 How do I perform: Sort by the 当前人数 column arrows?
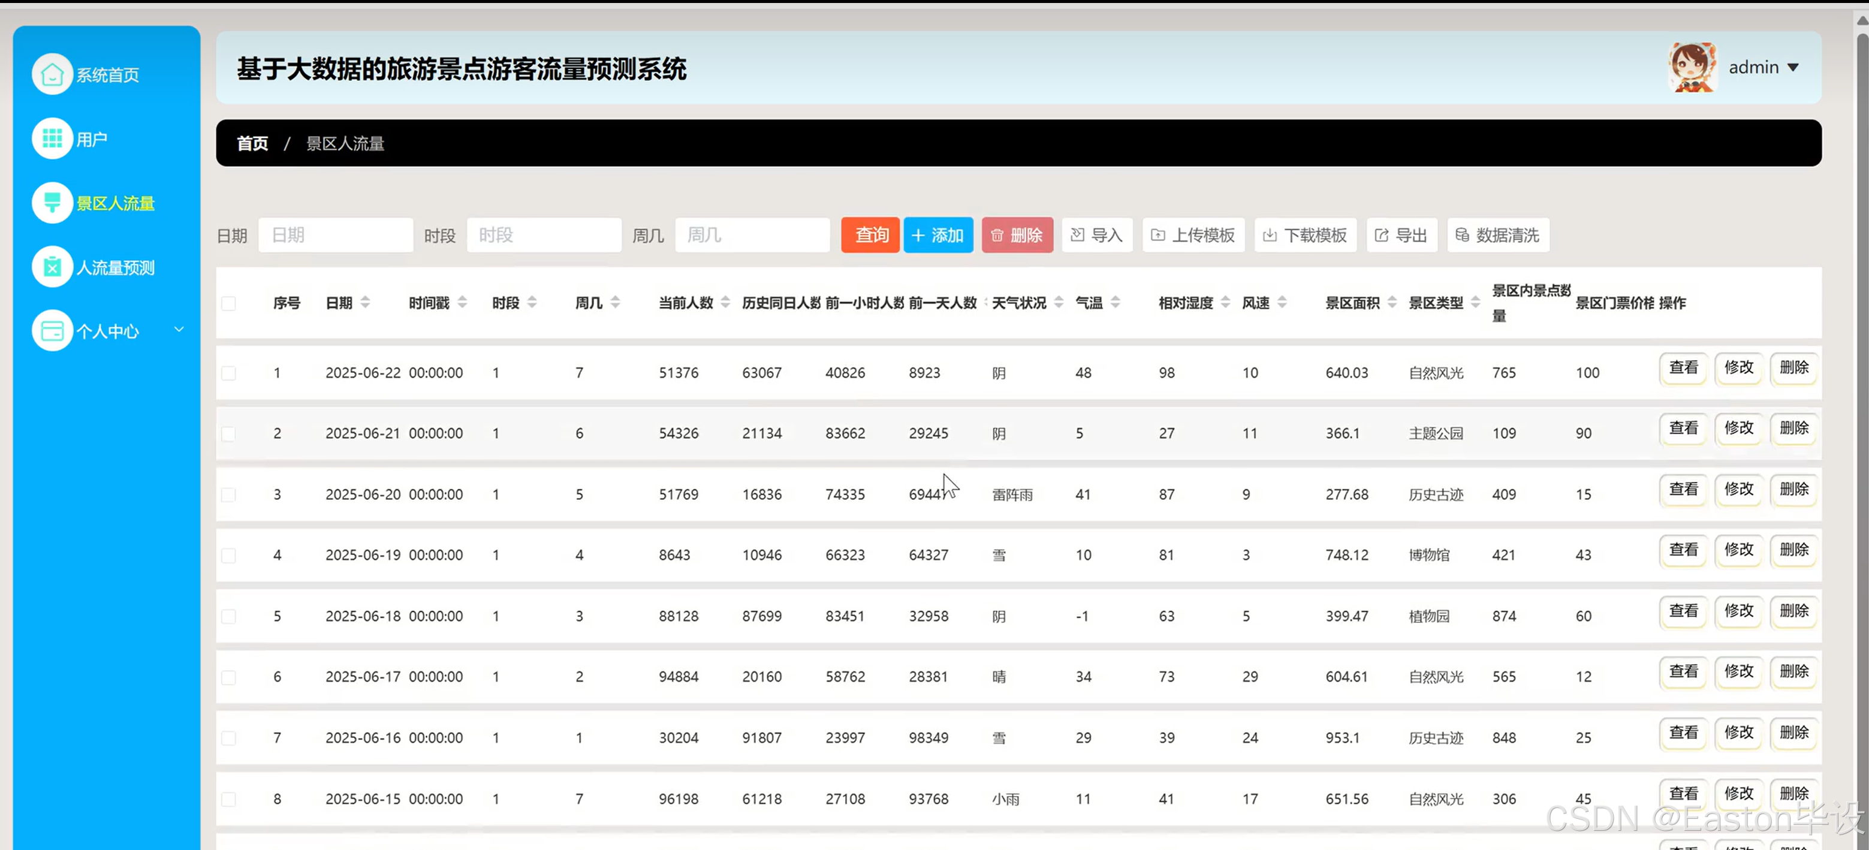pyautogui.click(x=725, y=303)
